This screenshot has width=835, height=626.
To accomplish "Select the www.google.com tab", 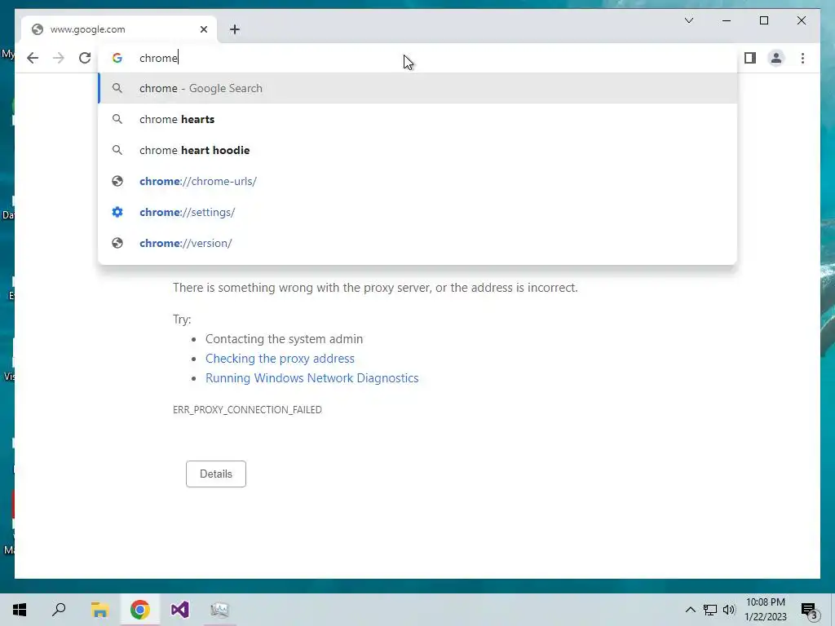I will tap(119, 29).
